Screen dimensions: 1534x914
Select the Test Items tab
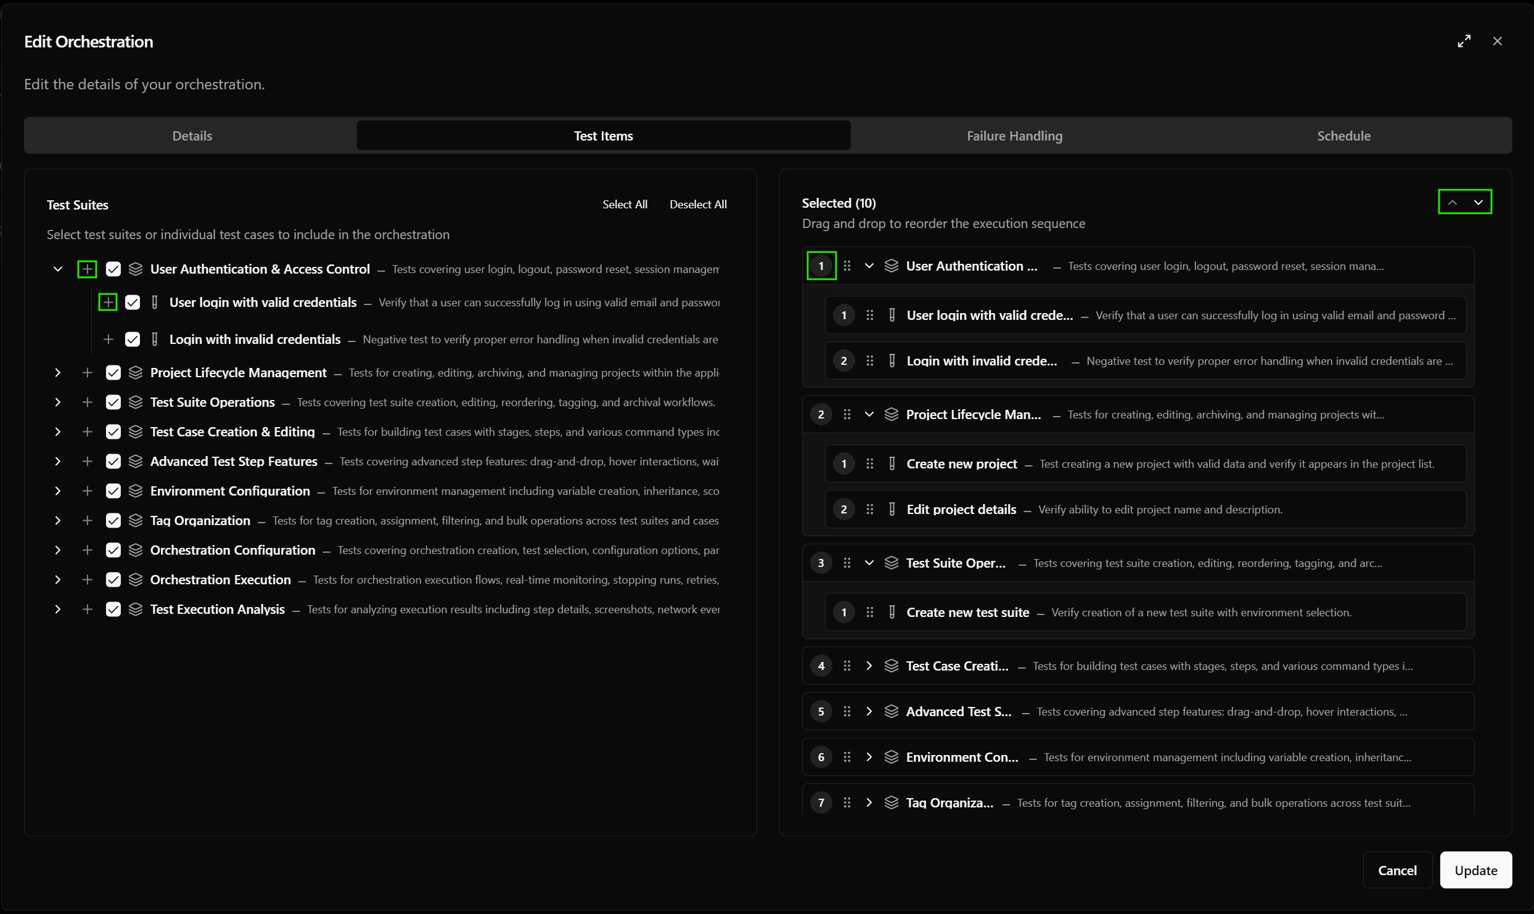pyautogui.click(x=604, y=136)
